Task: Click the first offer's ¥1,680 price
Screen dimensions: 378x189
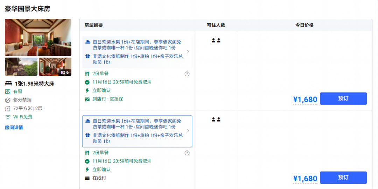Action: point(305,100)
